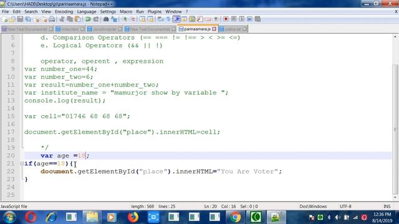Show the Function List panel
Image resolution: width=399 pixels, height=224 pixels.
click(200, 19)
